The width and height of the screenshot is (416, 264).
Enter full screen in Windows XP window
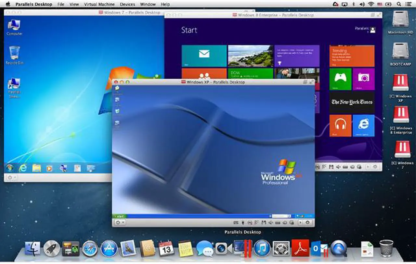coord(311,82)
